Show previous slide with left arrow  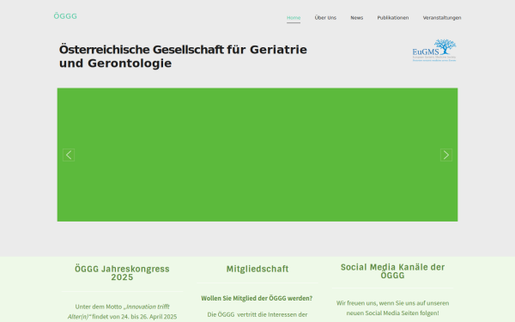tap(69, 155)
